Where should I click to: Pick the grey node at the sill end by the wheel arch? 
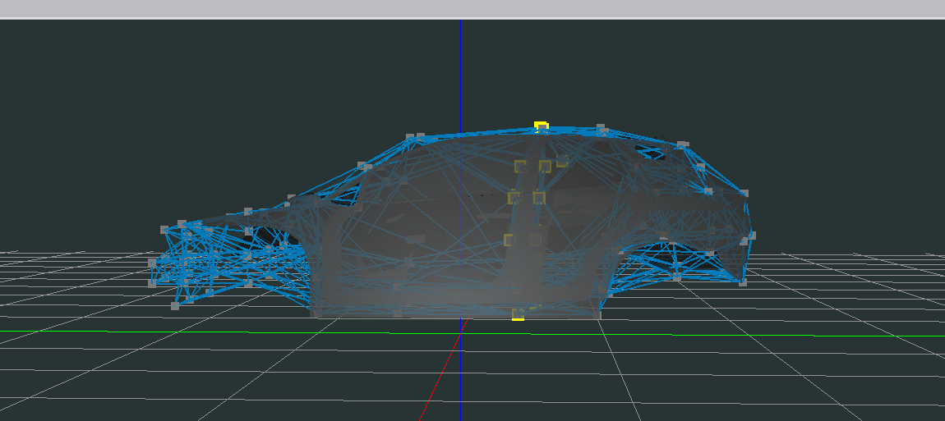[x=597, y=314]
